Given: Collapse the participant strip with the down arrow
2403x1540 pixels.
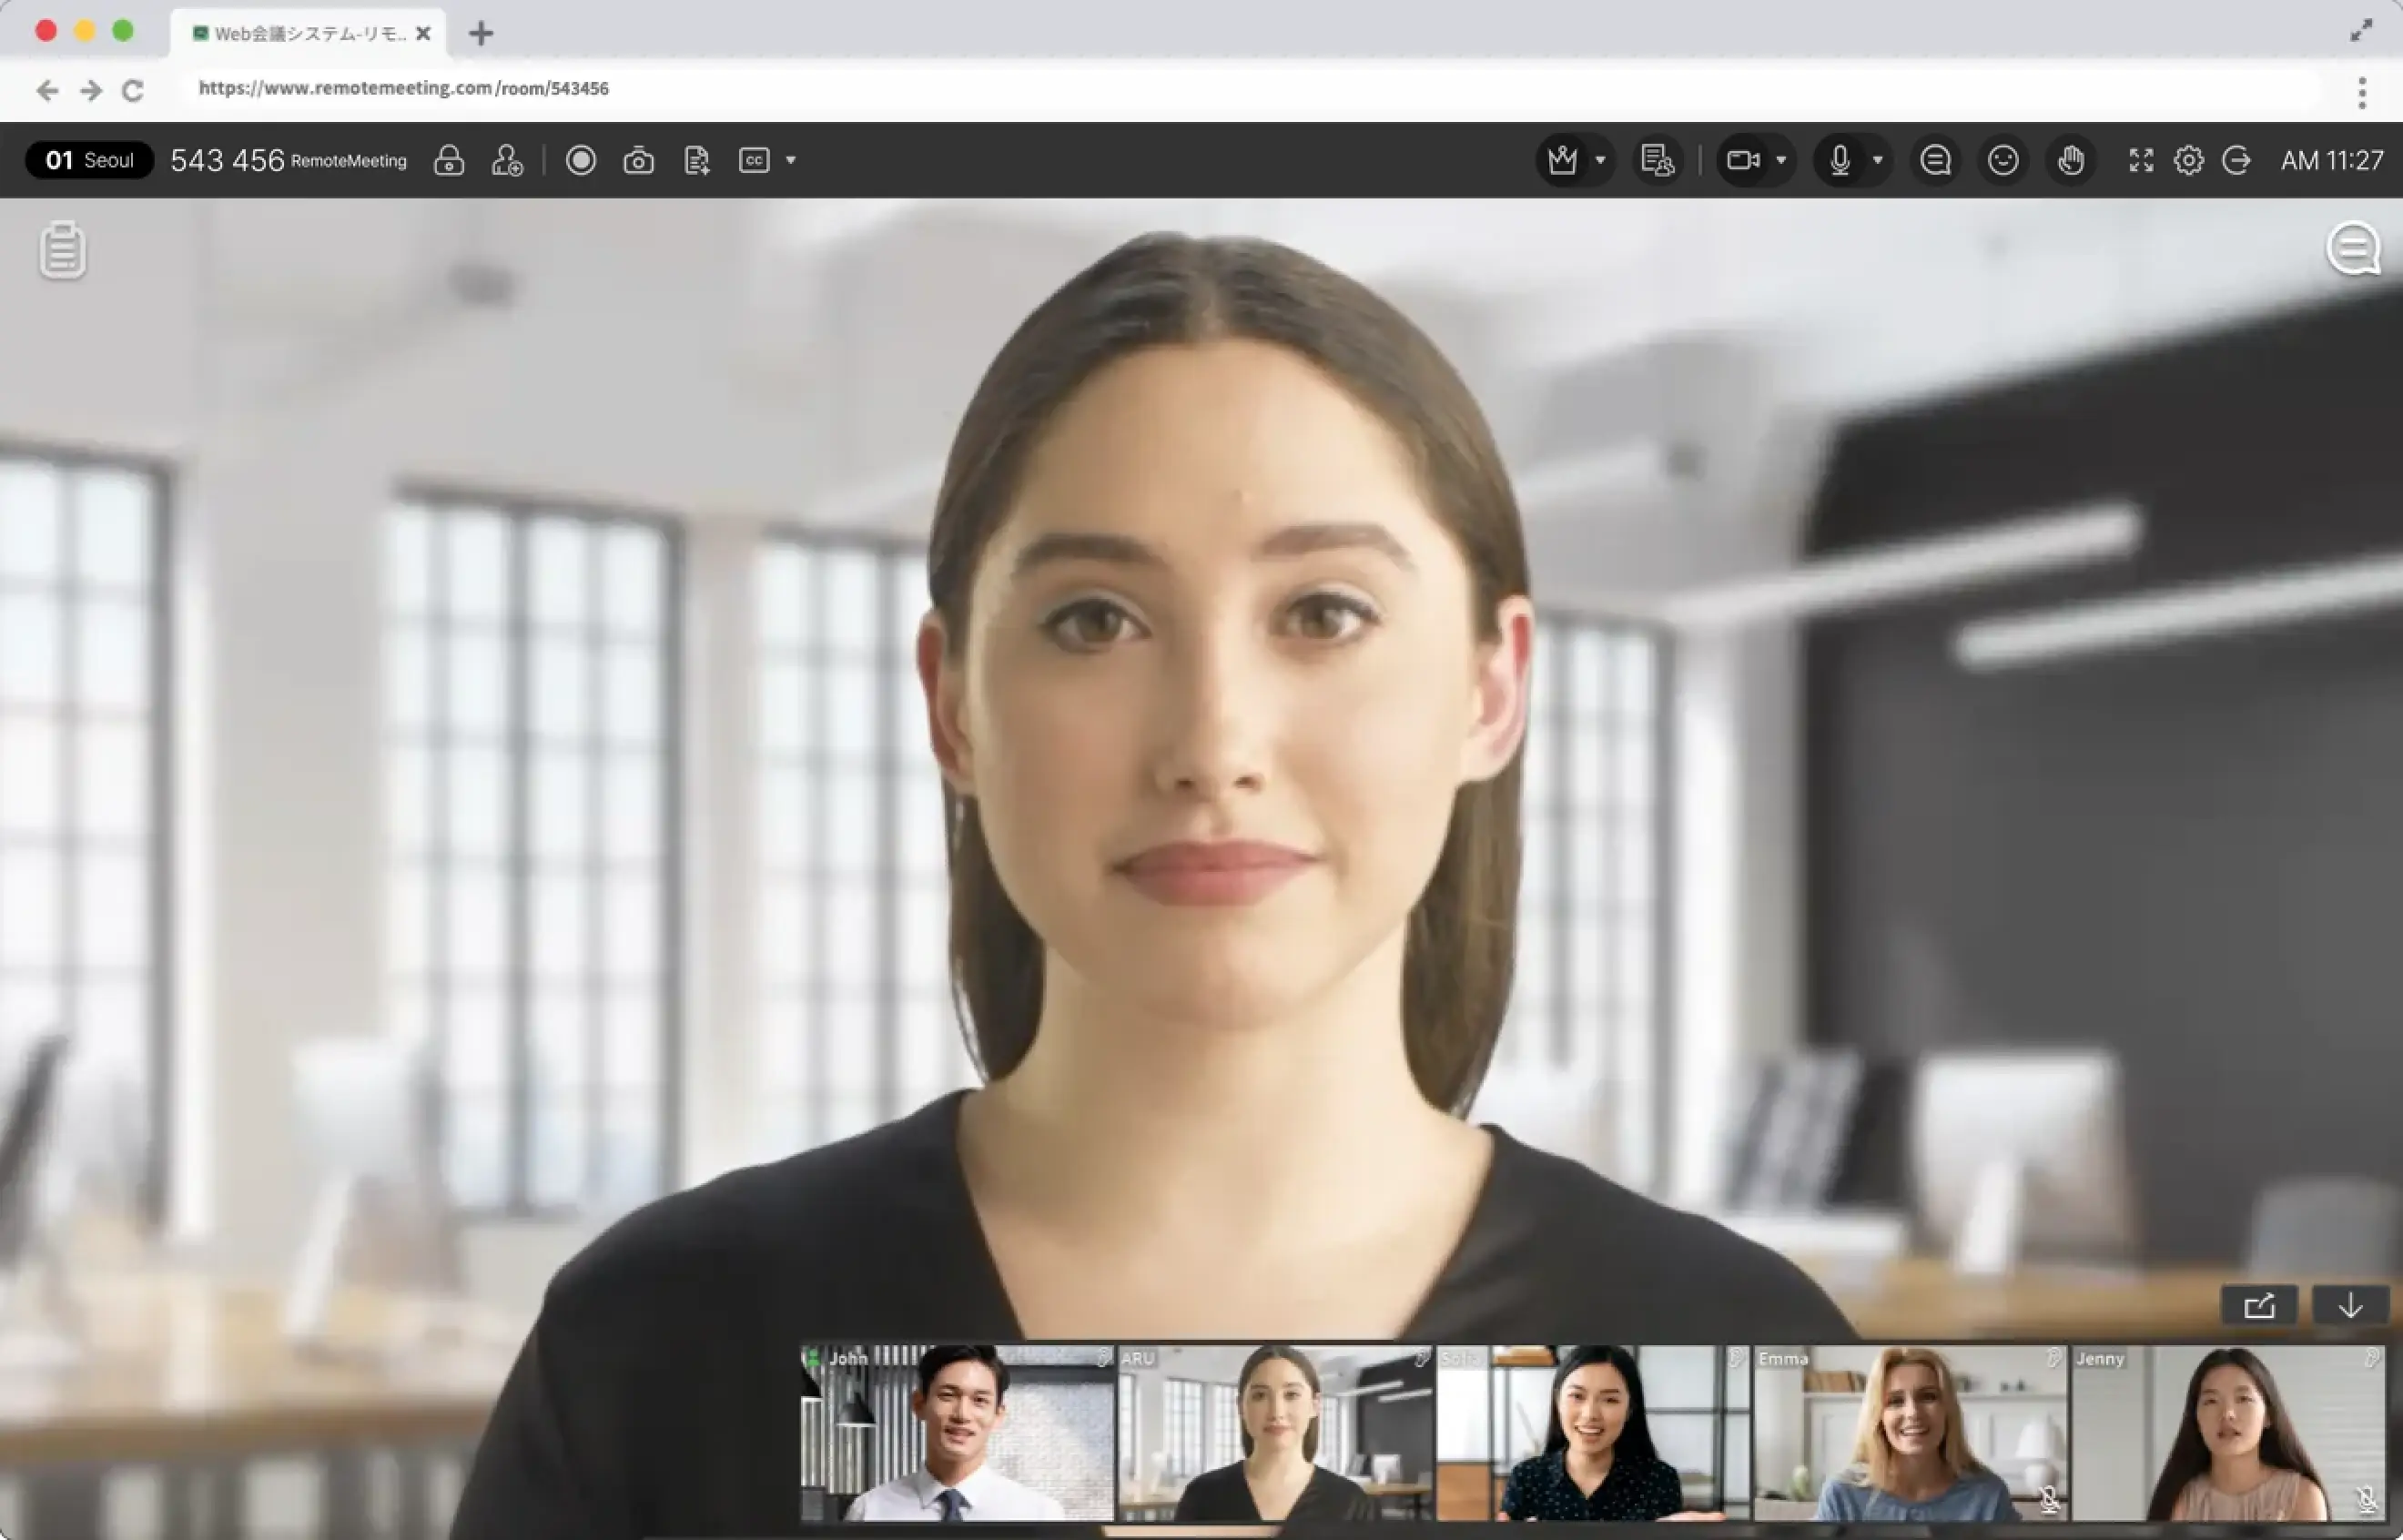Looking at the screenshot, I should [2350, 1305].
